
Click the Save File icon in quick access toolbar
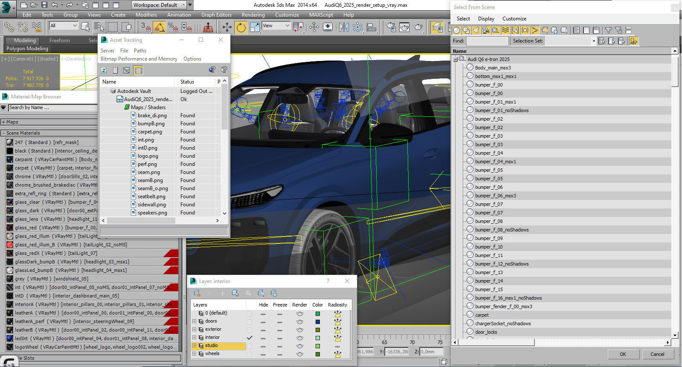pyautogui.click(x=44, y=5)
